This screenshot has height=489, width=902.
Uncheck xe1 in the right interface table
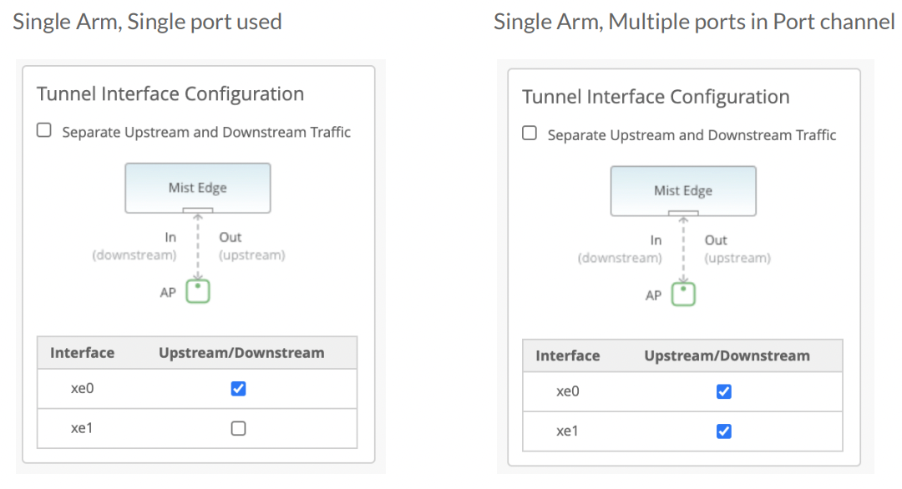click(723, 431)
